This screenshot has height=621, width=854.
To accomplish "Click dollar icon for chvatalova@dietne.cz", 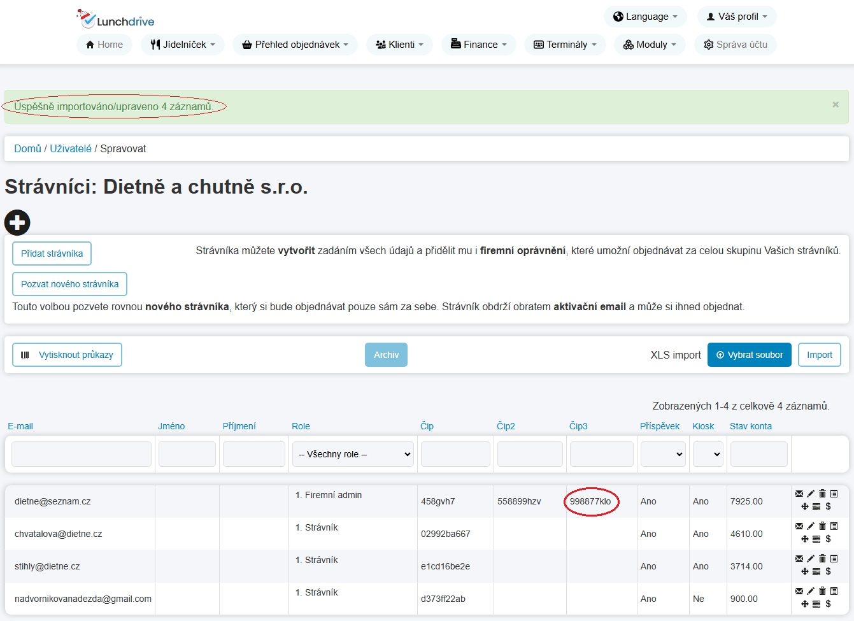I will pos(828,539).
